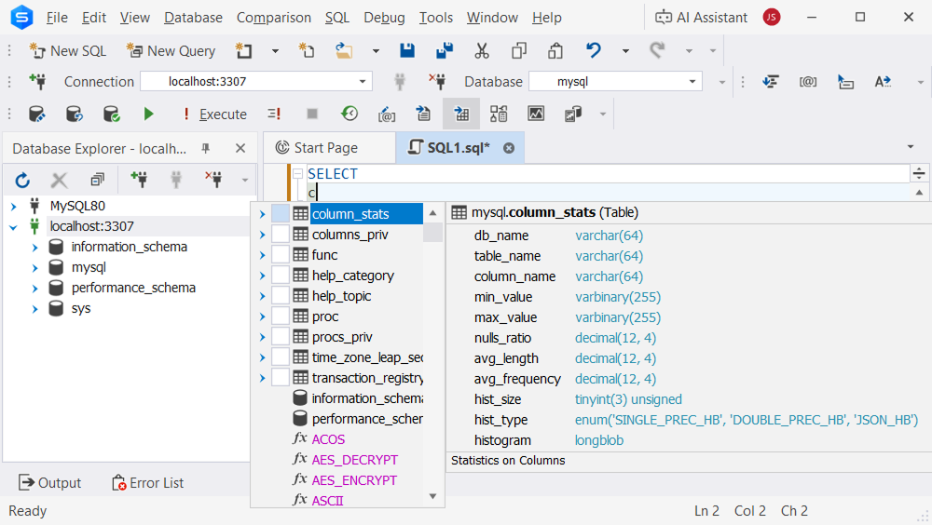Click the Save floppy disk icon
The width and height of the screenshot is (932, 525).
tap(407, 50)
